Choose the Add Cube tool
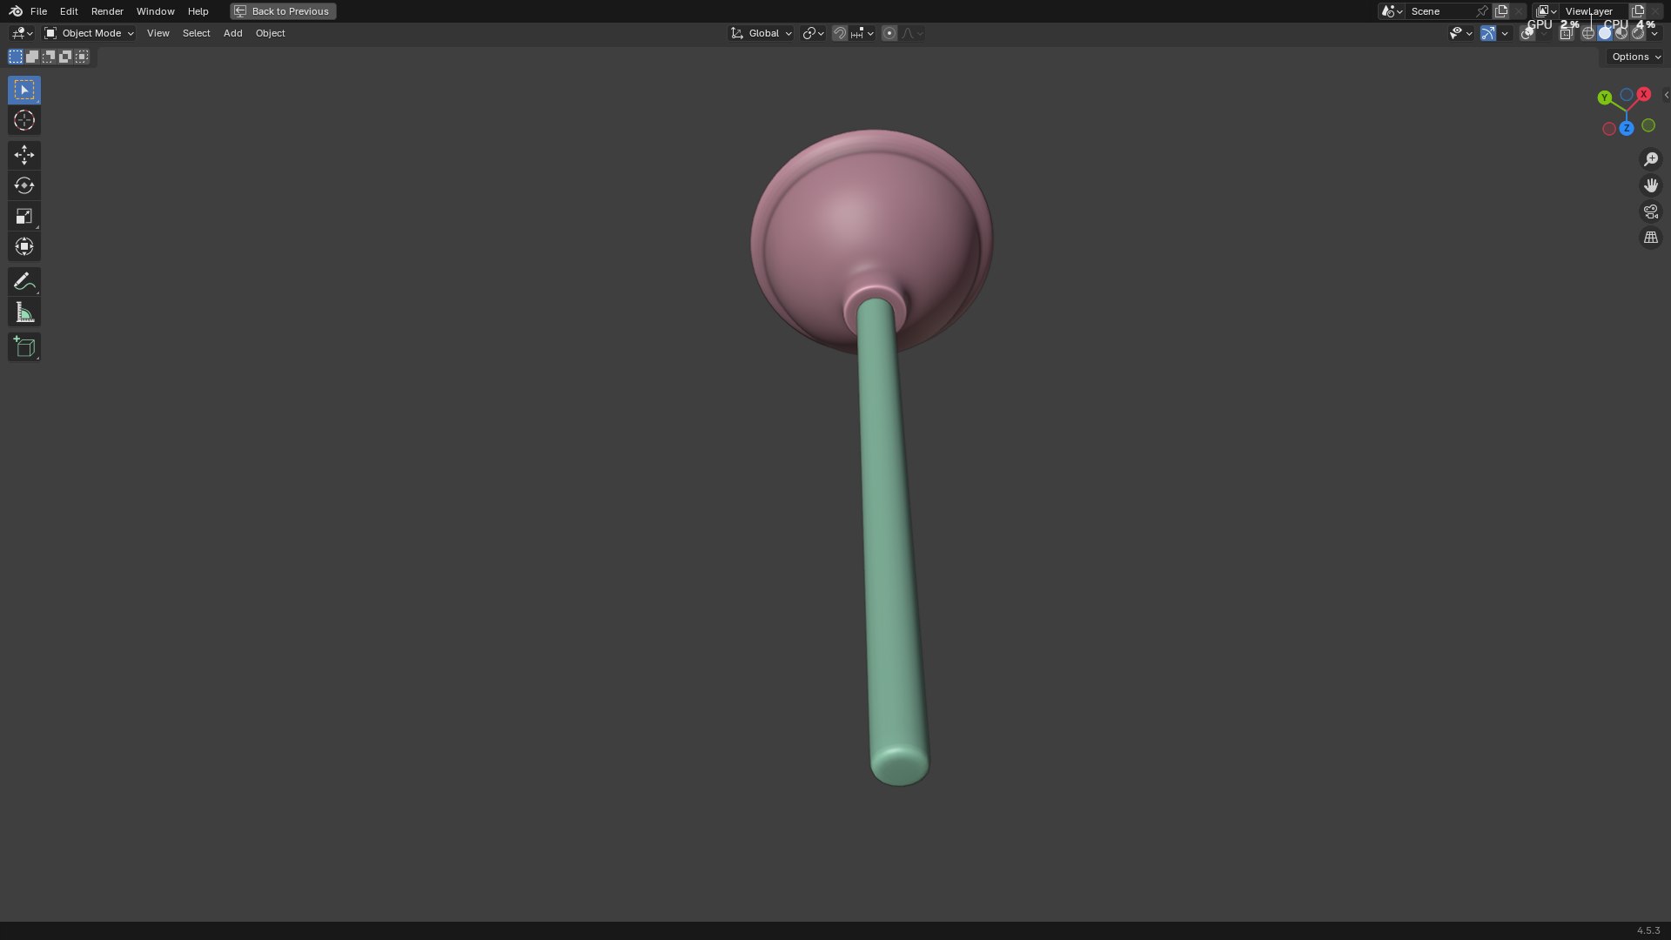Viewport: 1671px width, 940px height. click(x=24, y=347)
